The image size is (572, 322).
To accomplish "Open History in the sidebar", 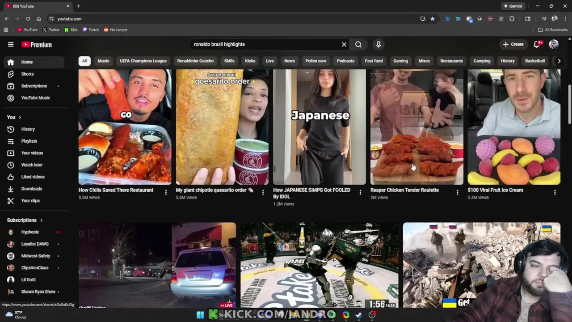I will pos(34,129).
